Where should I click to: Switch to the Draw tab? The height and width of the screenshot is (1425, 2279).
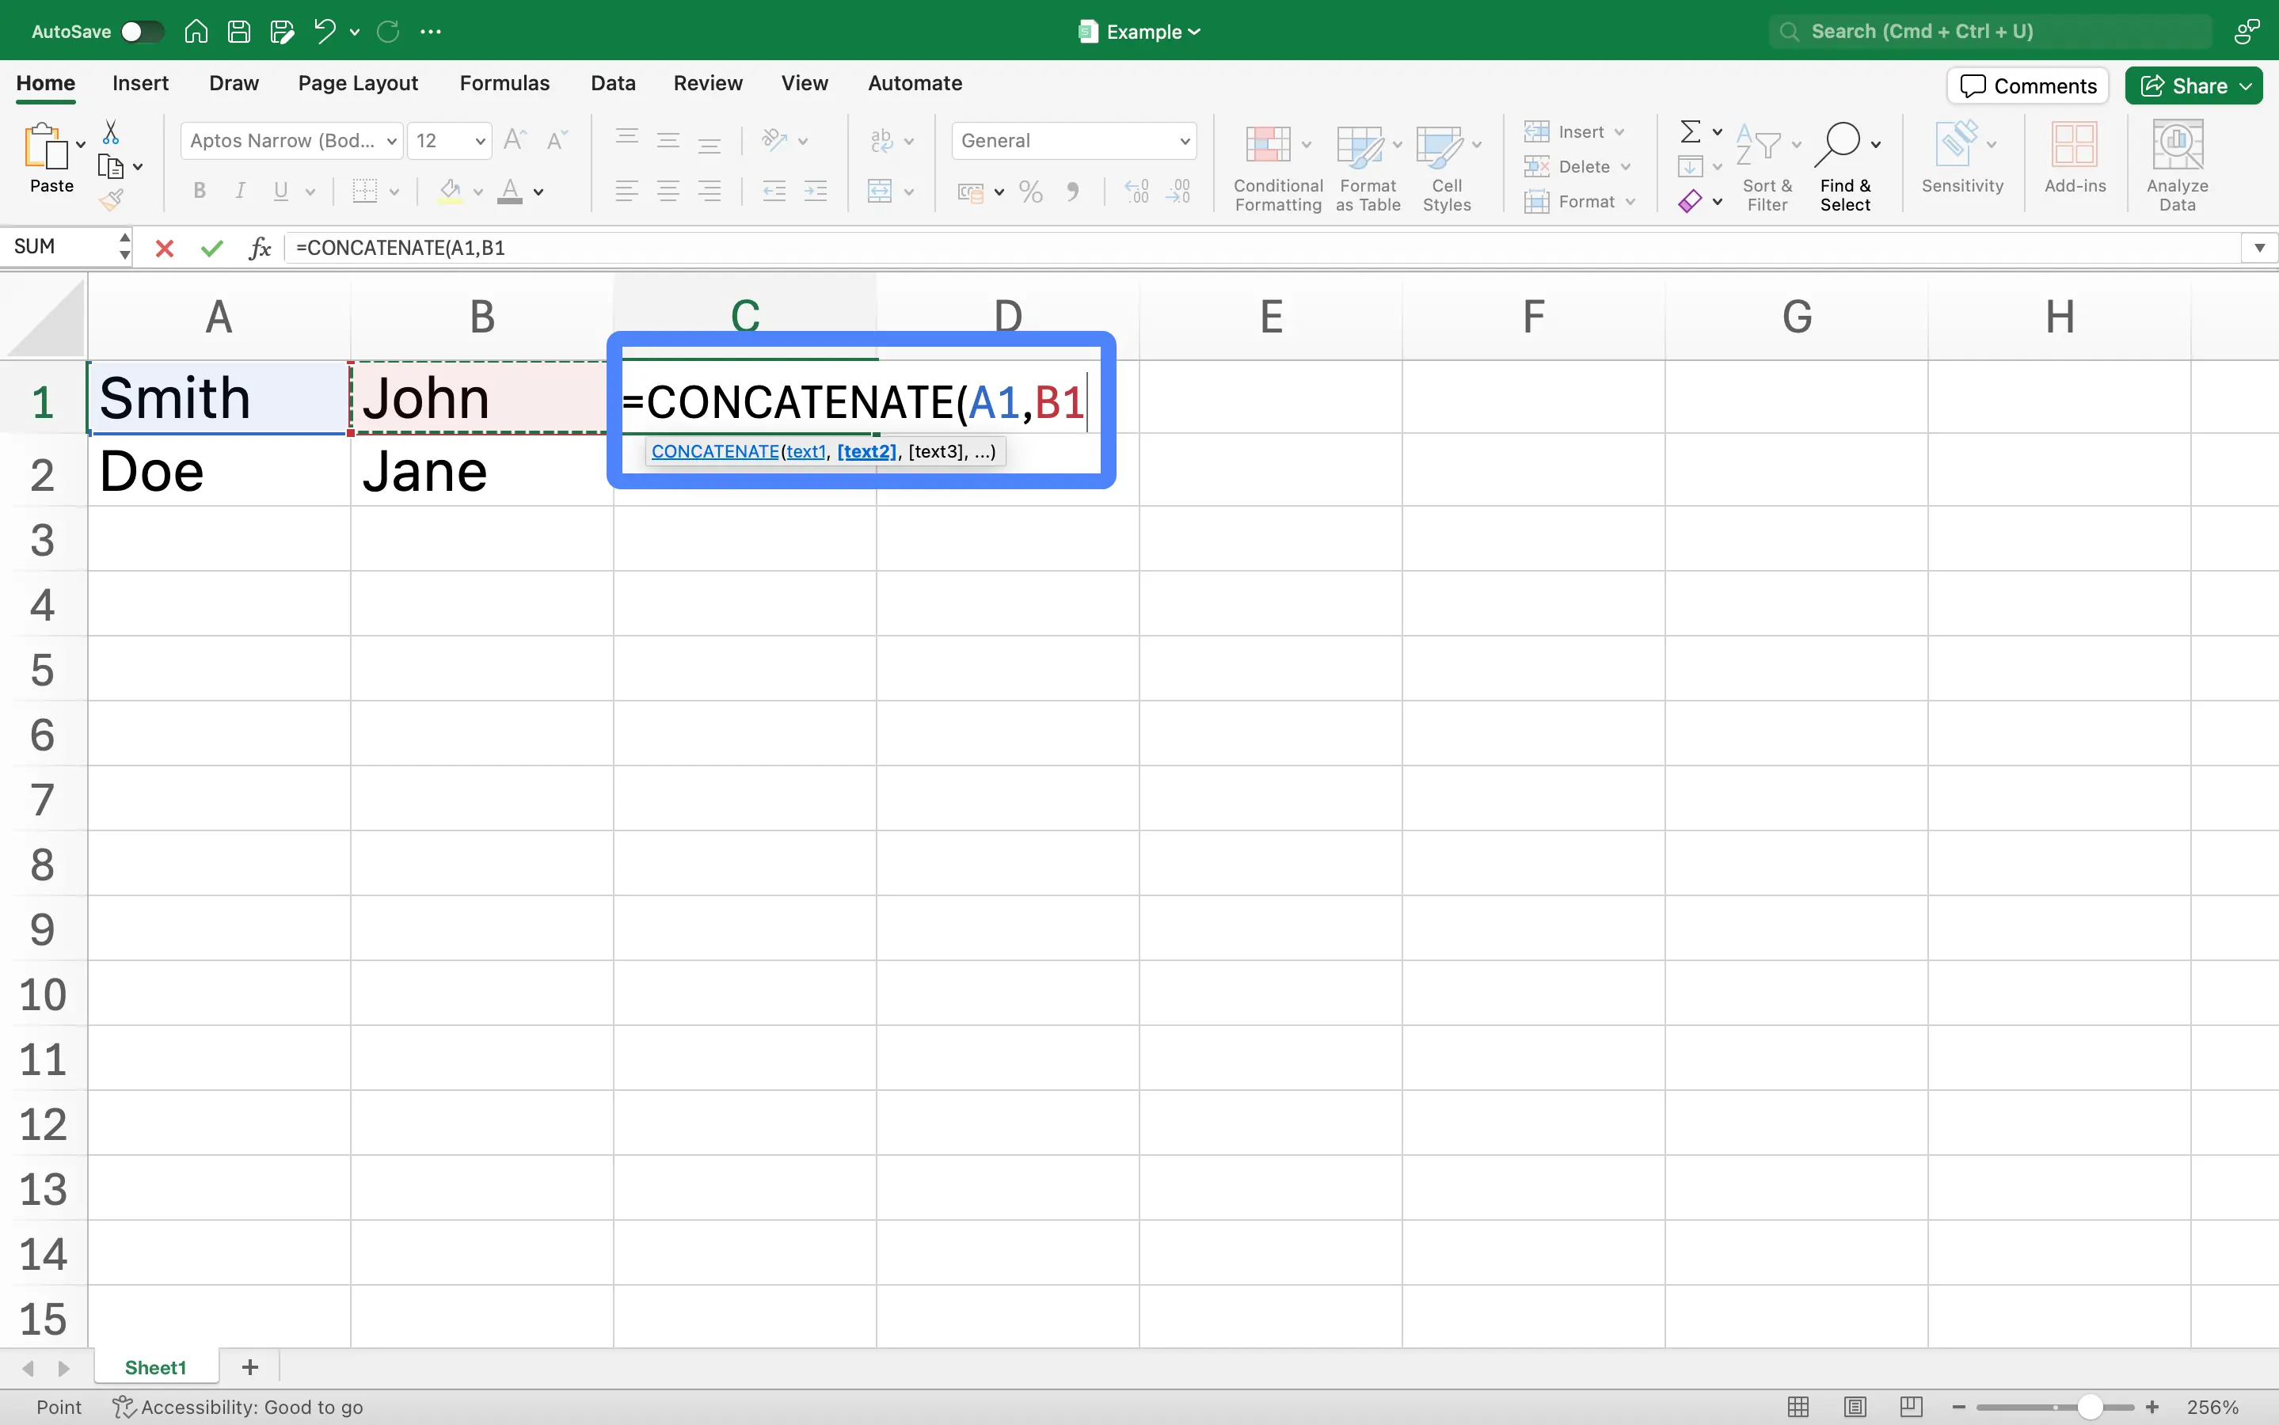[234, 83]
